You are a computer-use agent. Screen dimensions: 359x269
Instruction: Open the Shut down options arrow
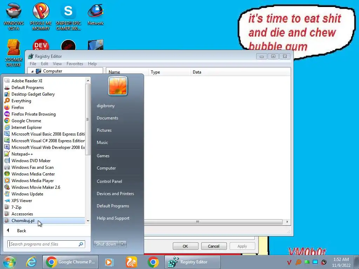coord(122,244)
